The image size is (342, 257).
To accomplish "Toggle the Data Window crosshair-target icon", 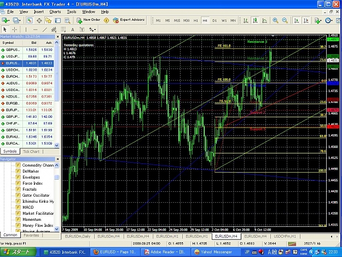I will [x=39, y=20].
